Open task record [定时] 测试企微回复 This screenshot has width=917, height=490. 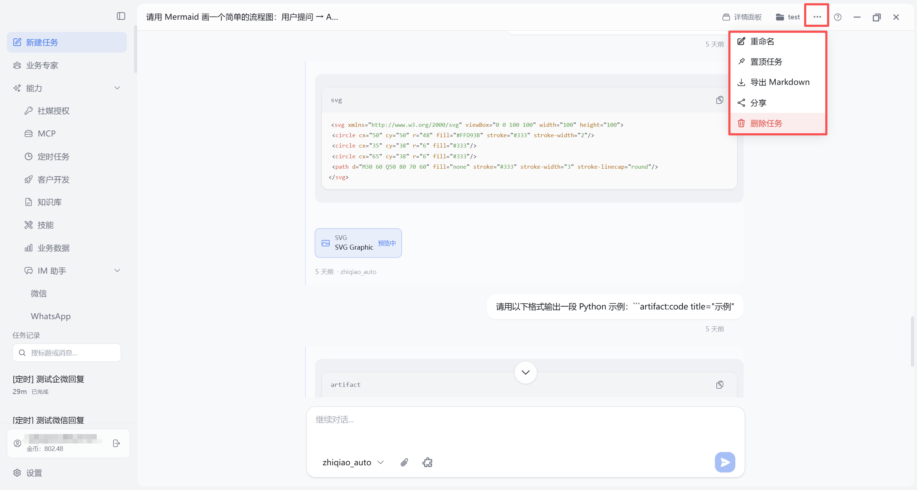coord(67,385)
